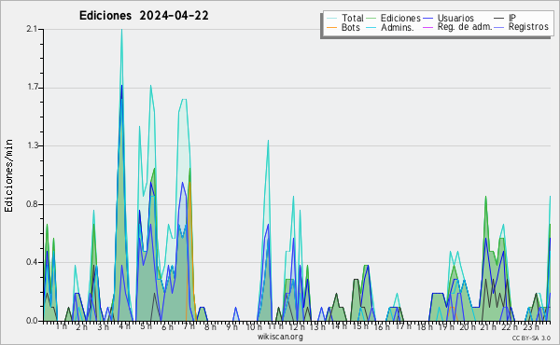Open the wikiscan.org link below the chart
The image size is (560, 345).
pos(280,337)
